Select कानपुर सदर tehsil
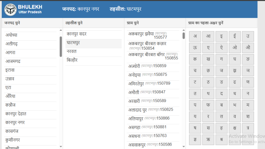The height and width of the screenshot is (149, 265). [77, 34]
